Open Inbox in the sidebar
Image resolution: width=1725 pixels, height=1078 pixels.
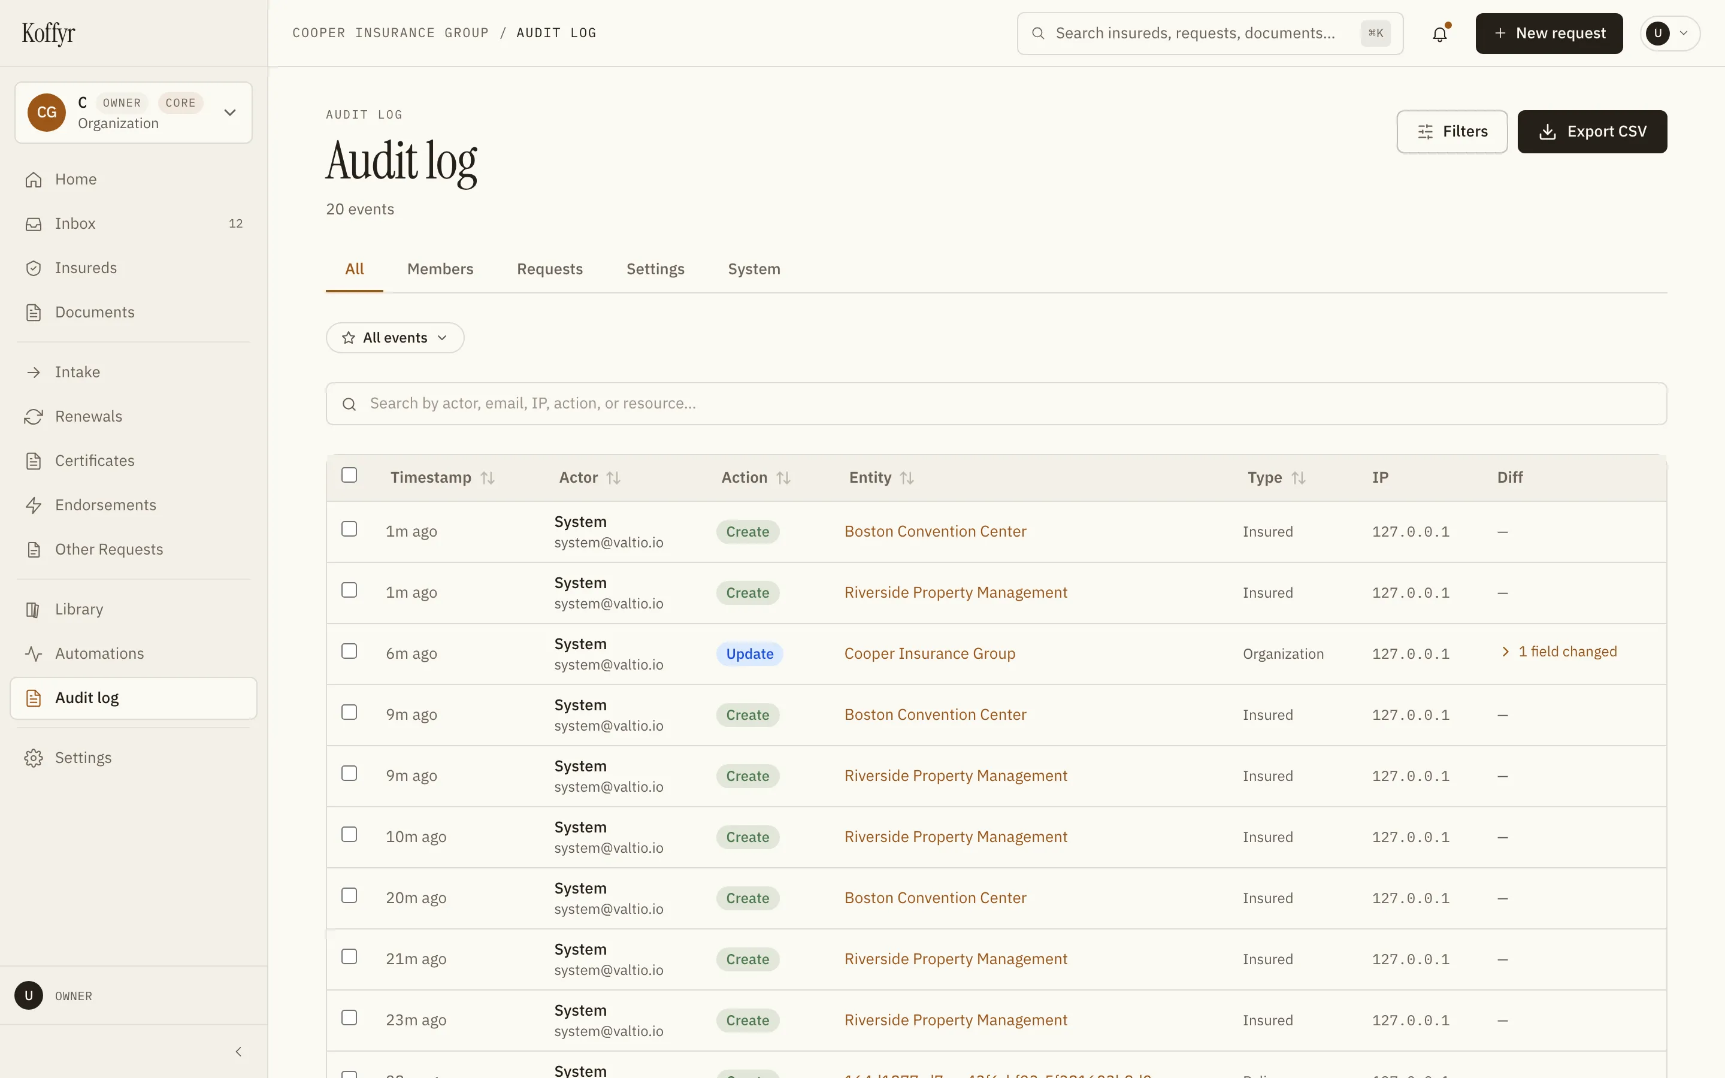click(134, 224)
